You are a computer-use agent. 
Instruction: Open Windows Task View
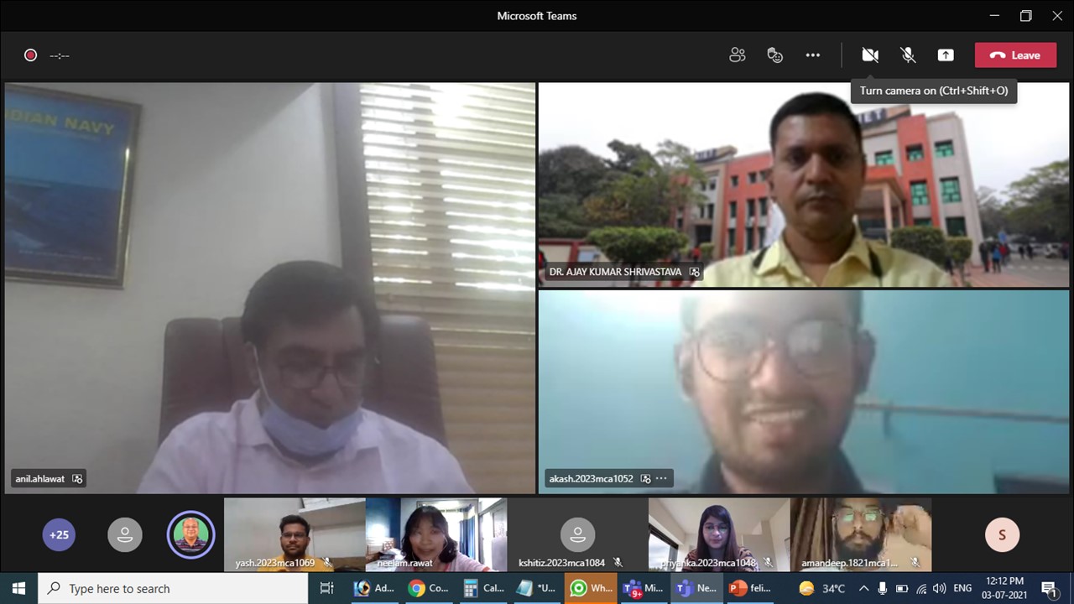coord(327,588)
